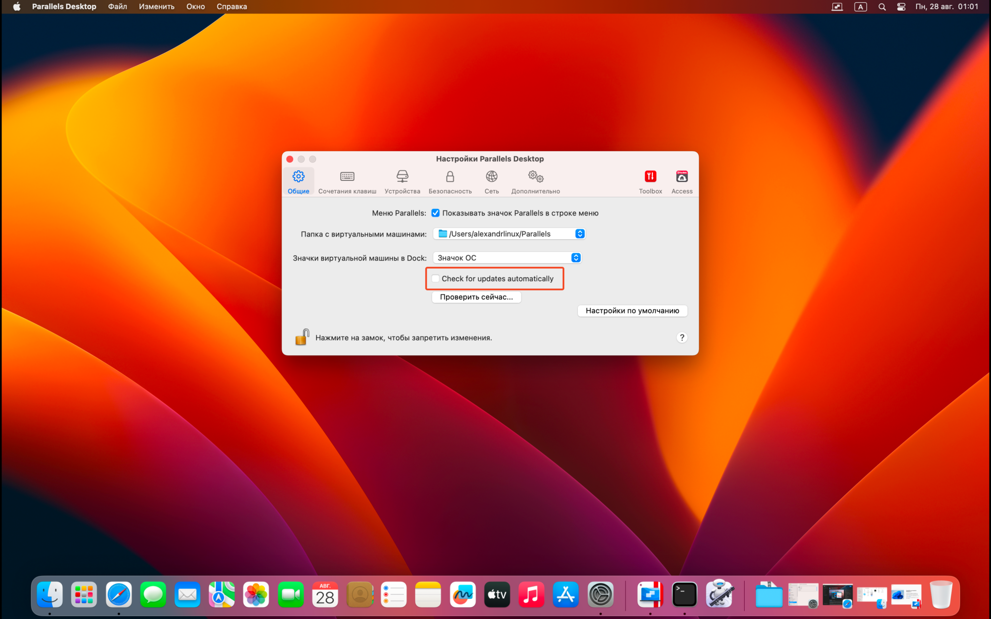
Task: Click 'Проверить сейчас...' button
Action: click(477, 296)
